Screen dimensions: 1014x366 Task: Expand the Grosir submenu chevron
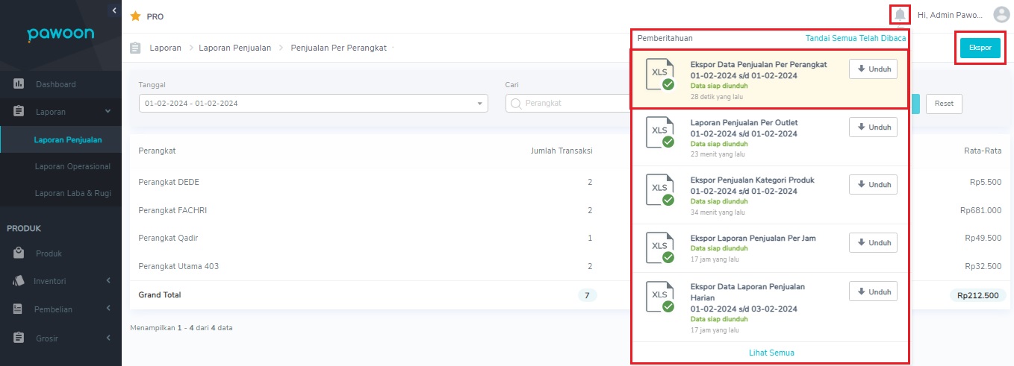[x=108, y=338]
